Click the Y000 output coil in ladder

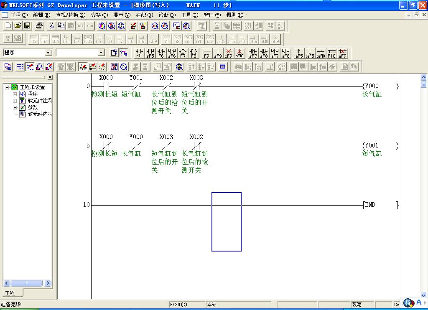coord(372,86)
